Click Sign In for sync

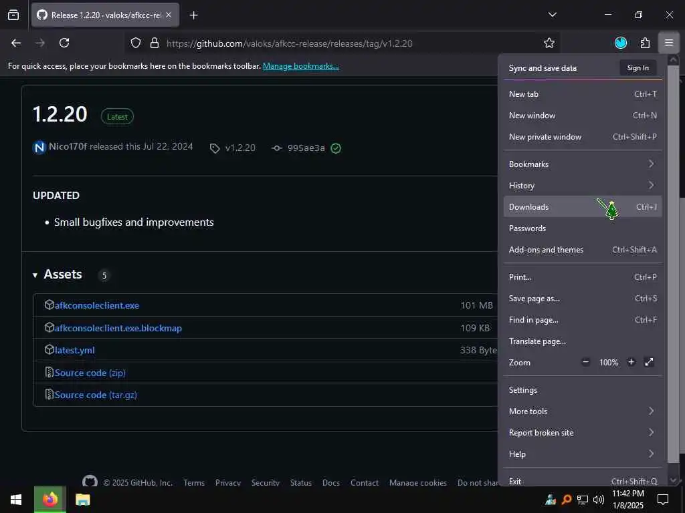click(x=638, y=68)
